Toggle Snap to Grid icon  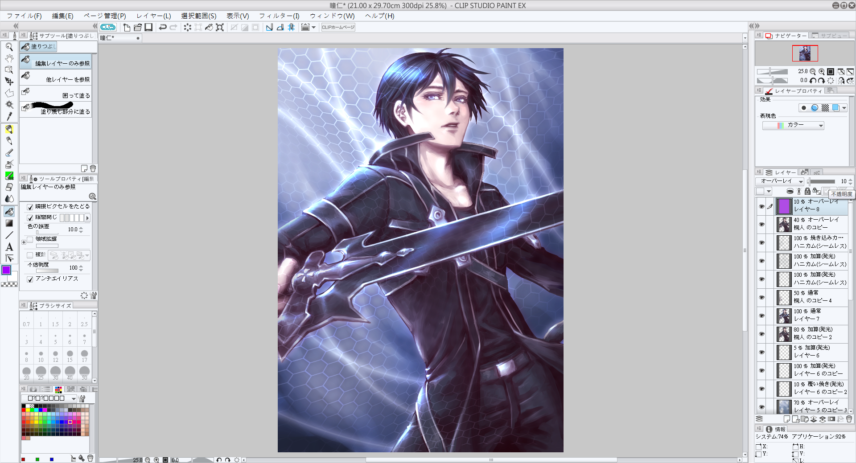(x=291, y=27)
